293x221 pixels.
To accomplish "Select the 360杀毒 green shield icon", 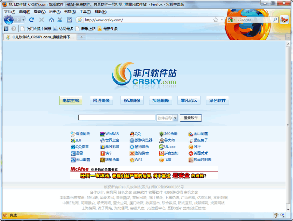I will [162, 134].
